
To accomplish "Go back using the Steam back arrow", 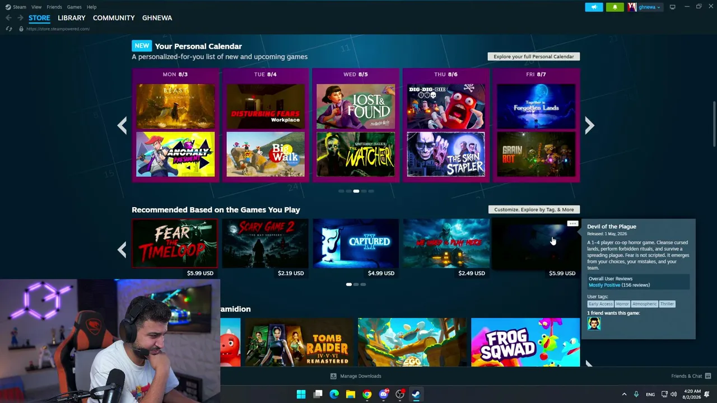I will [x=8, y=18].
